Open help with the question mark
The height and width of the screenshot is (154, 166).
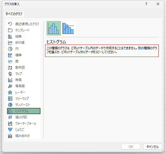coord(146,4)
